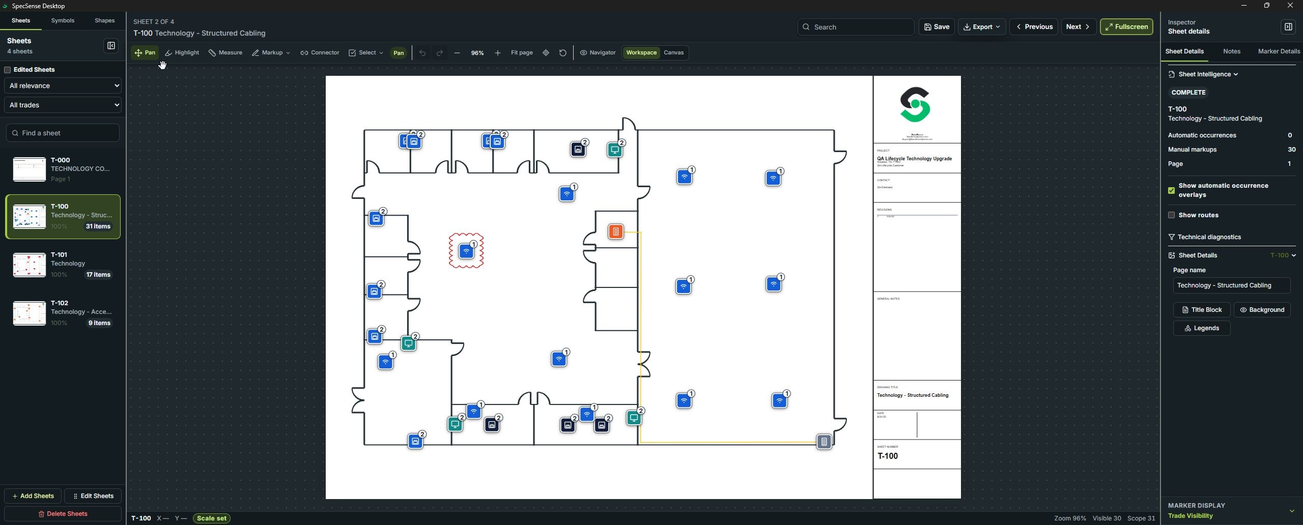This screenshot has height=525, width=1303.
Task: Open the Sheets tab
Action: pos(21,21)
